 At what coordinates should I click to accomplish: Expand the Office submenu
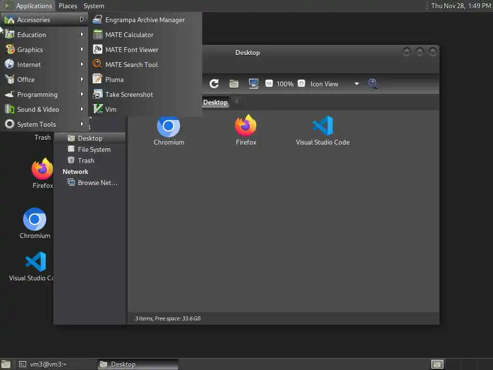point(44,79)
